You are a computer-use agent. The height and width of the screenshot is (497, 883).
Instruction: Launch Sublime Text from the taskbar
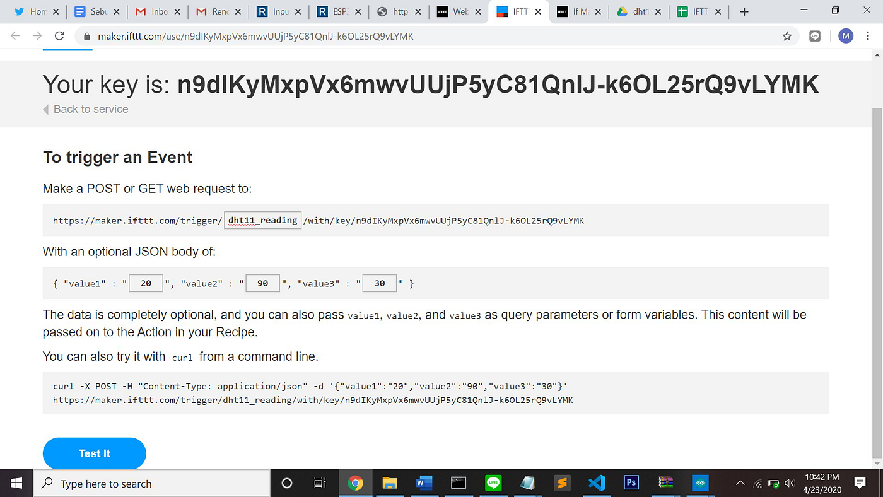point(562,483)
